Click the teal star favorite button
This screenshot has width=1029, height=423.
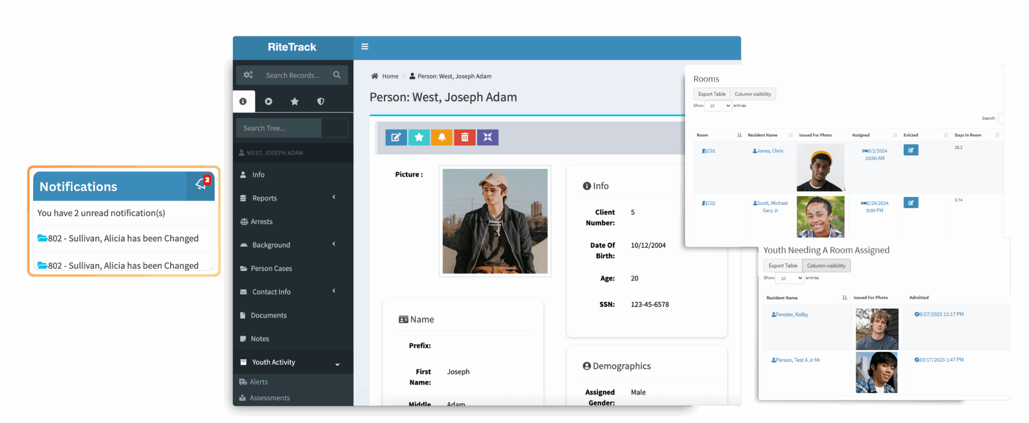[x=419, y=137]
